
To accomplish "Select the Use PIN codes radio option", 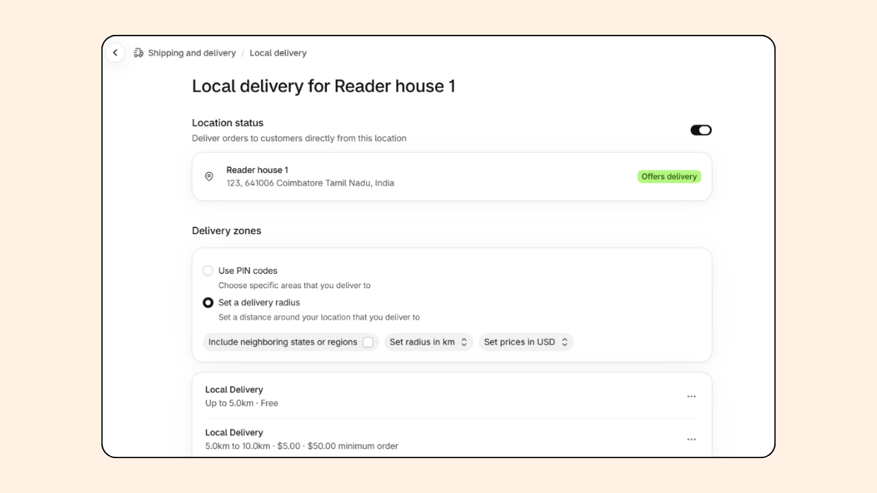I will tap(208, 270).
